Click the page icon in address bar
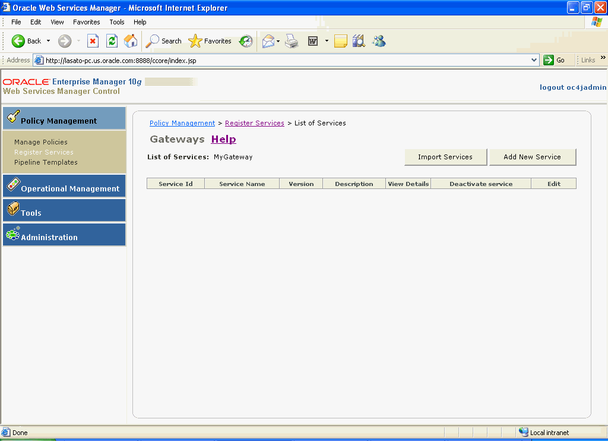Screen dimensions: 608x441 [x=39, y=60]
